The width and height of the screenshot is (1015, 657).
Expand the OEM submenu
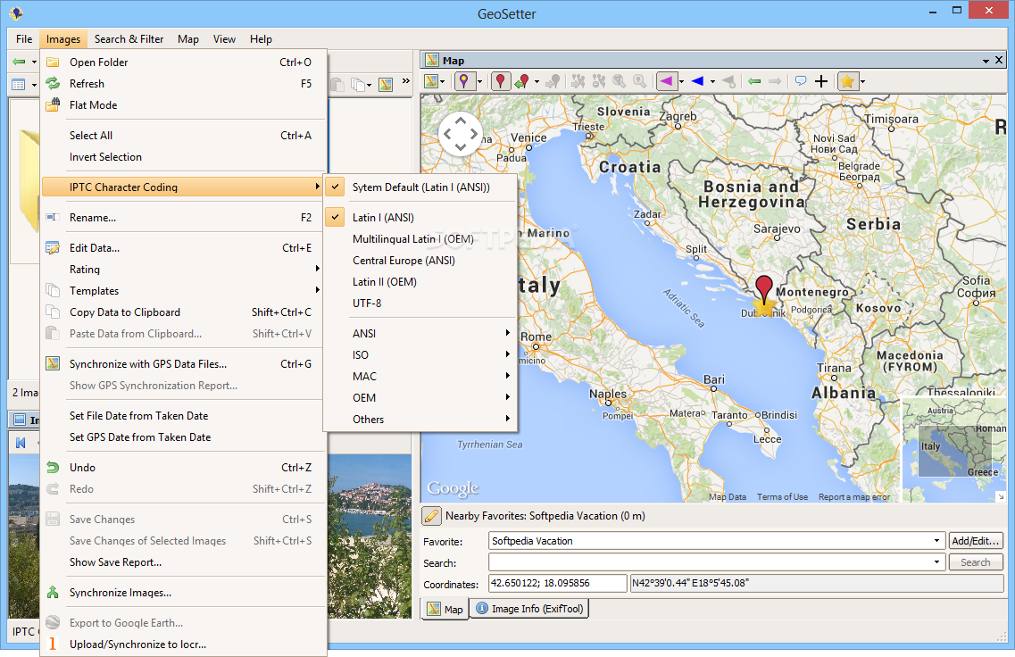point(420,397)
